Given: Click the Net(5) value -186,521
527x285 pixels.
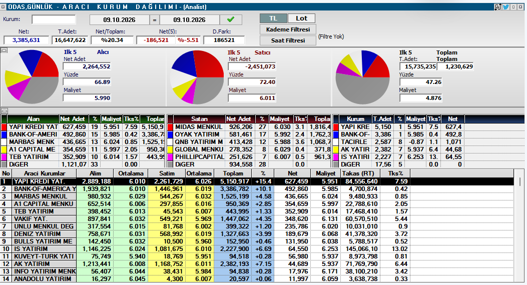Looking at the screenshot, I should (156, 40).
